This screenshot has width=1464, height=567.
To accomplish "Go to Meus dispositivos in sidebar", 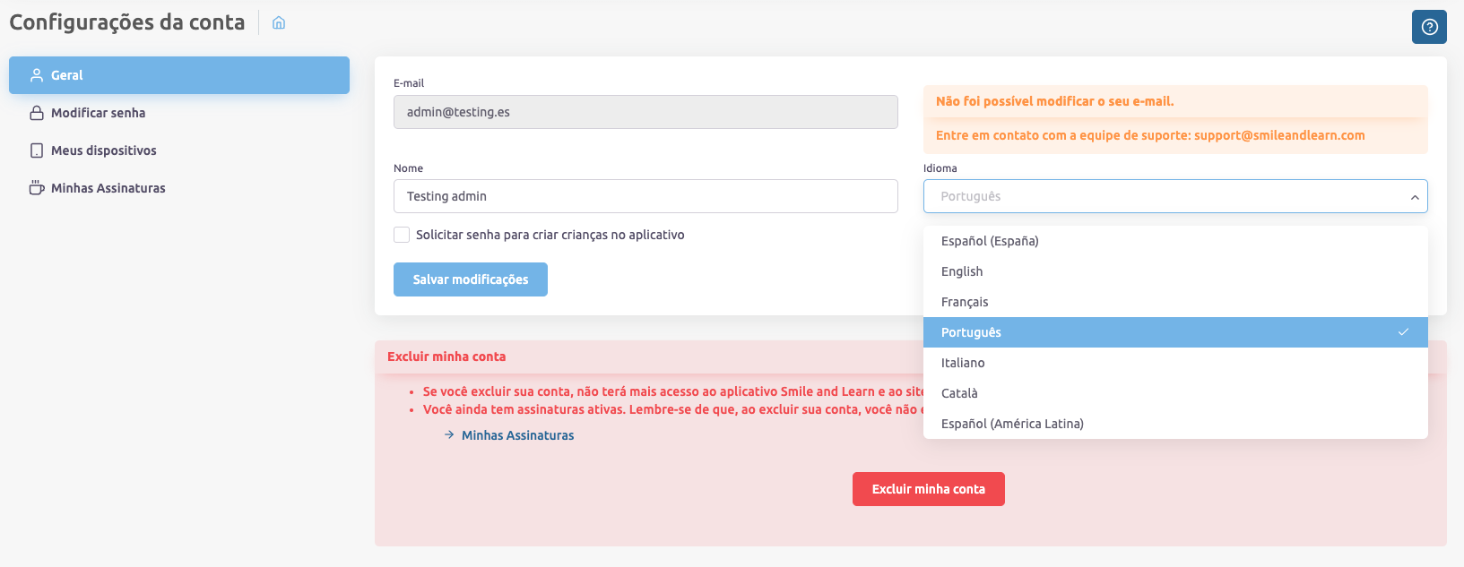I will tap(103, 150).
